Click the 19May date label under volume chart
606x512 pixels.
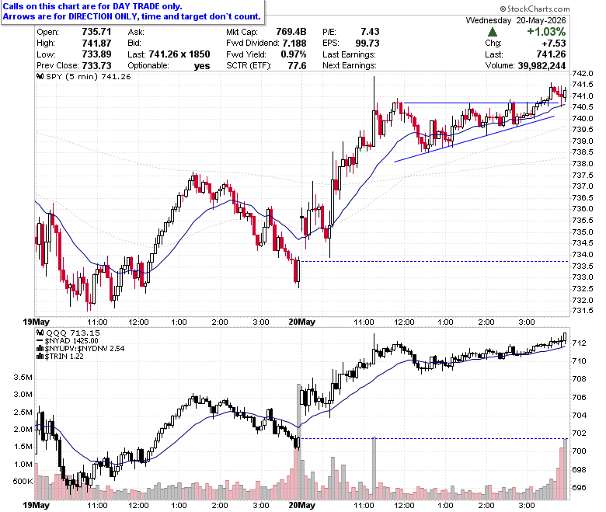37,505
